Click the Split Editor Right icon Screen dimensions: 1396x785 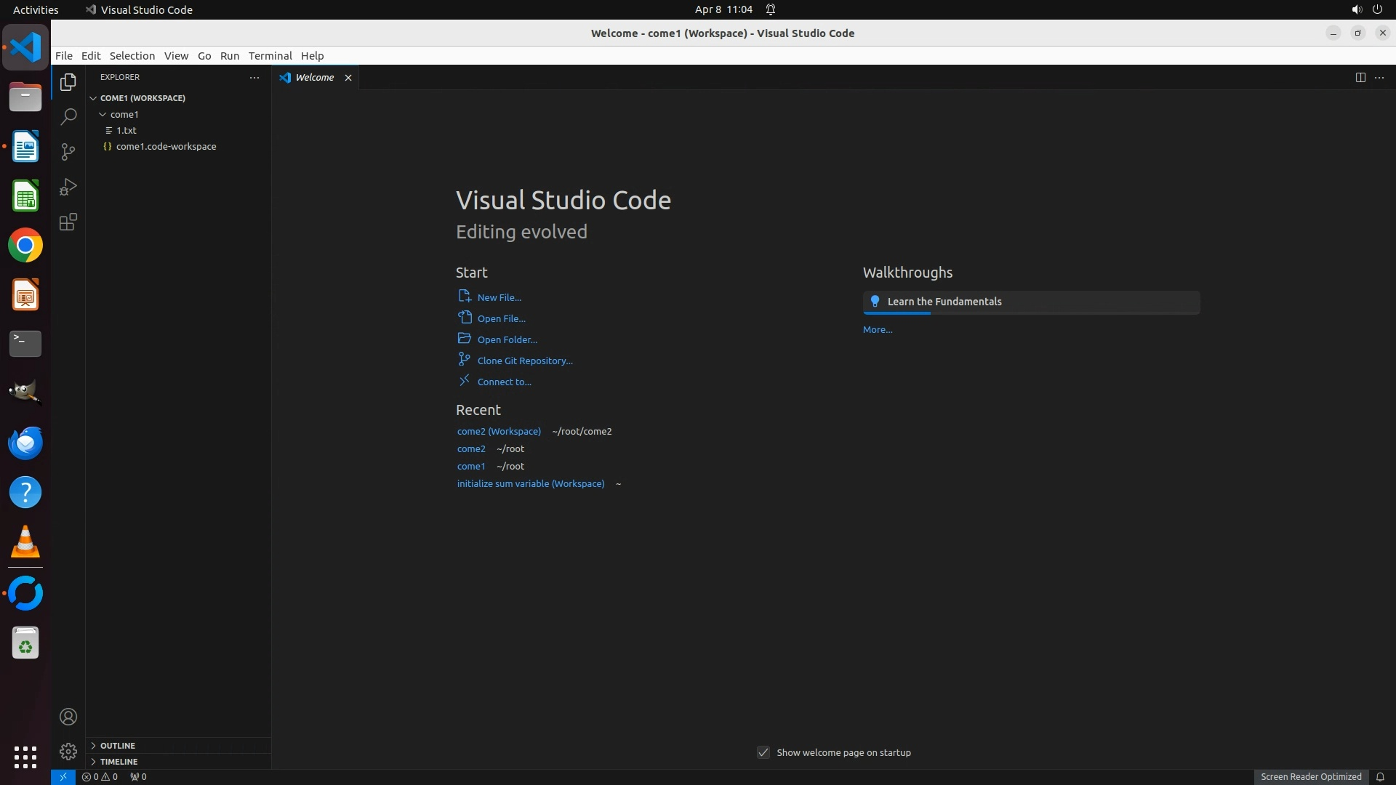coord(1360,78)
